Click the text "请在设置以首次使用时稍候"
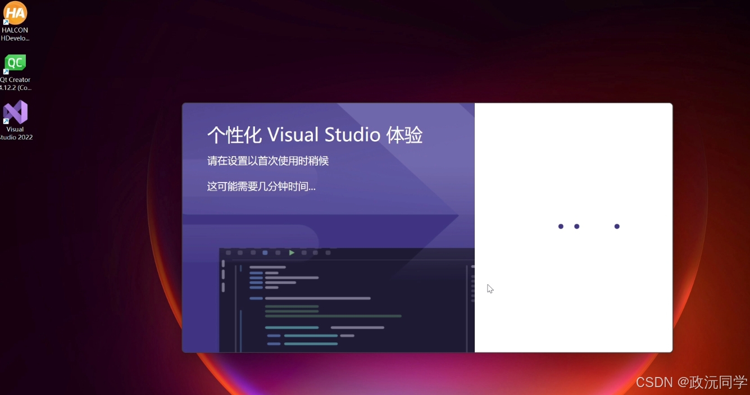This screenshot has width=750, height=395. (267, 161)
